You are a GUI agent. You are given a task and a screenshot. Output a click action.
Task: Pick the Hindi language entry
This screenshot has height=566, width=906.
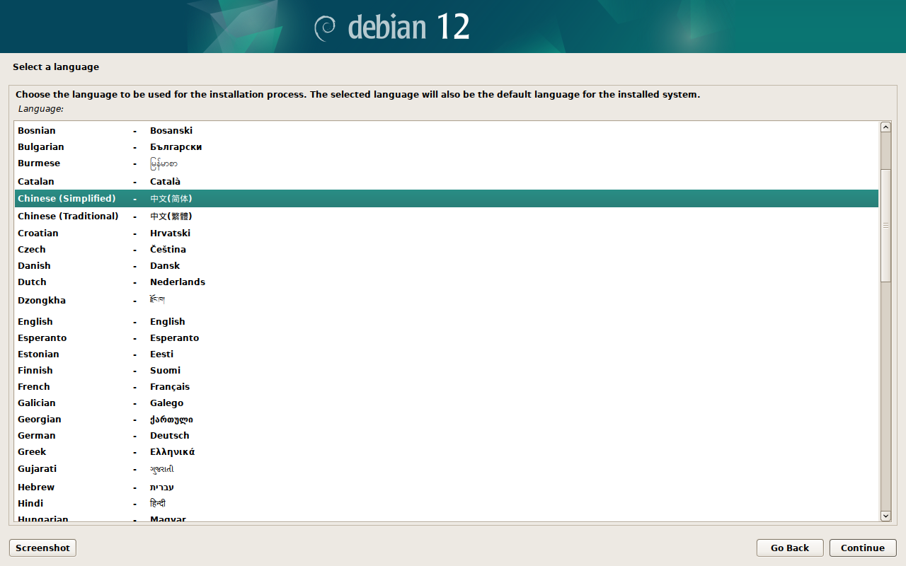tap(447, 503)
